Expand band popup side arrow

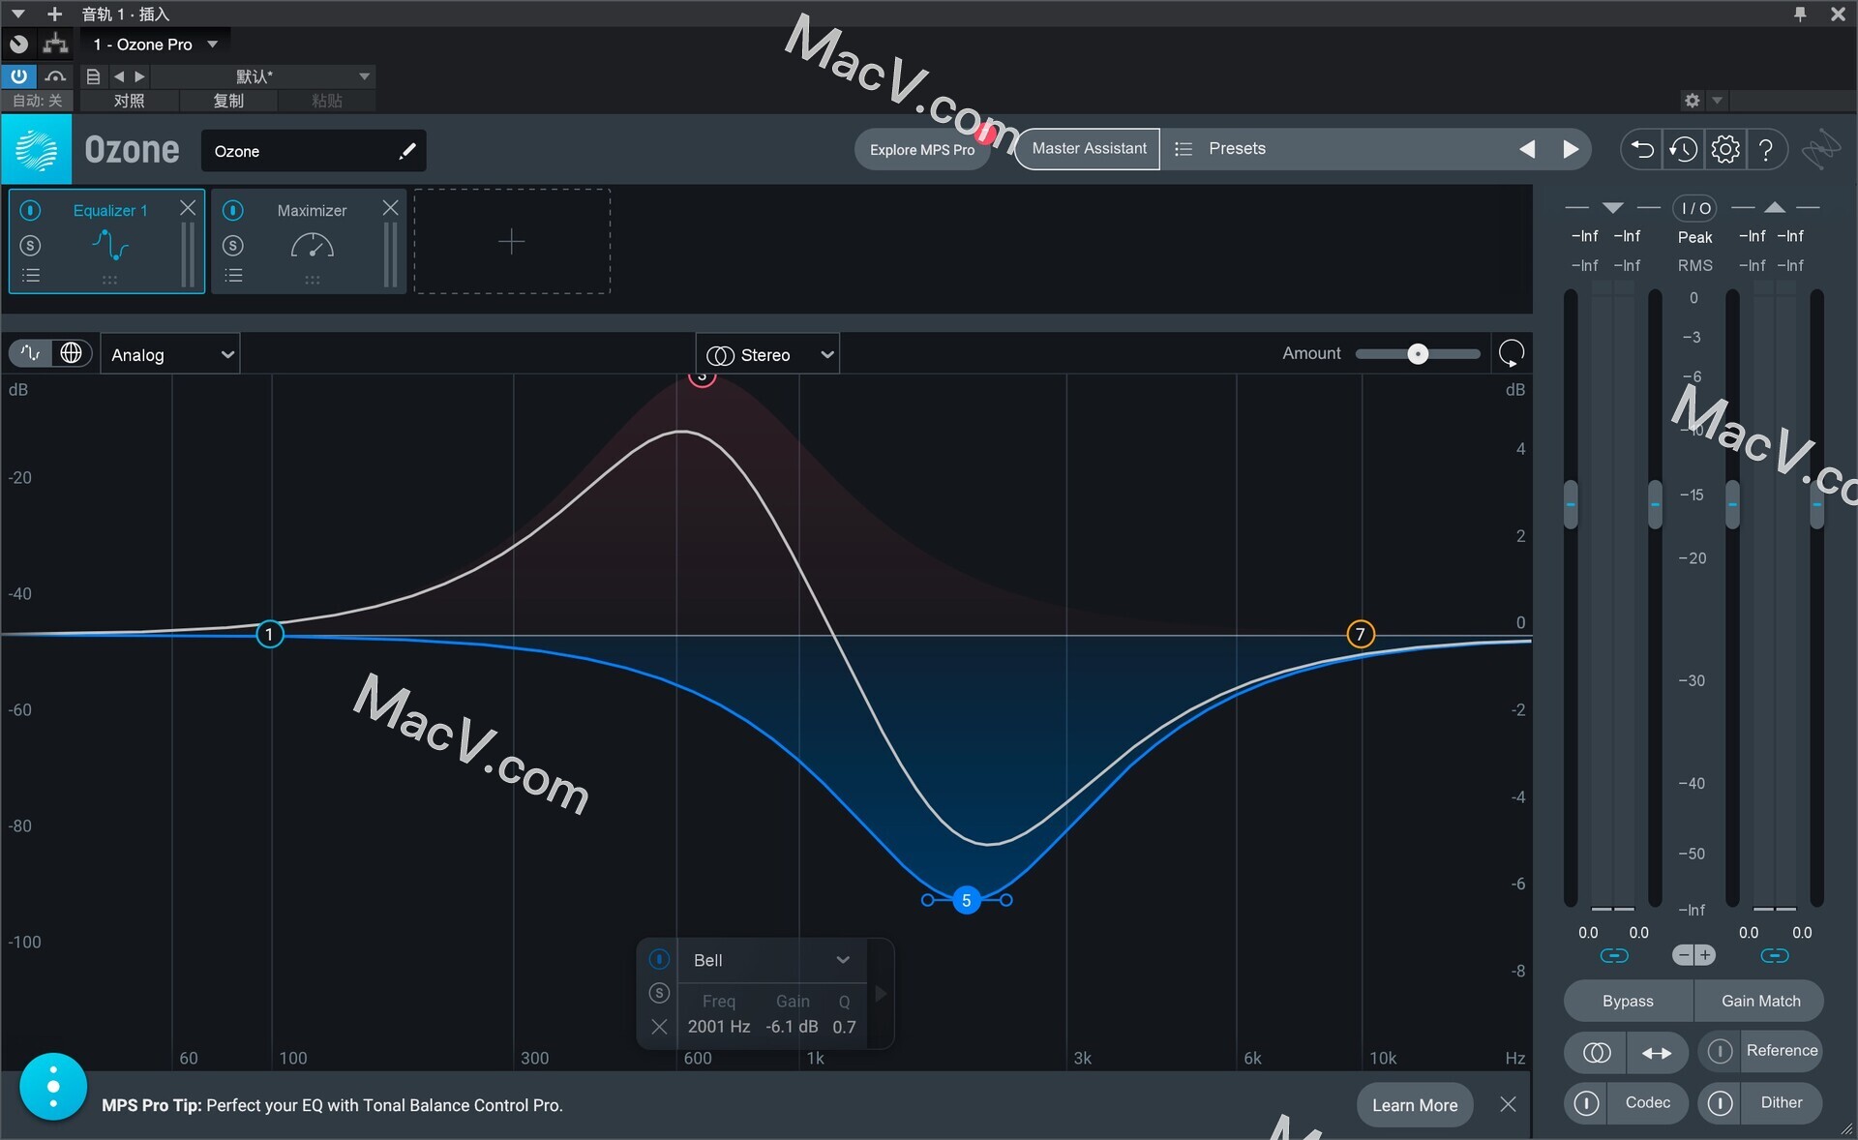881,994
